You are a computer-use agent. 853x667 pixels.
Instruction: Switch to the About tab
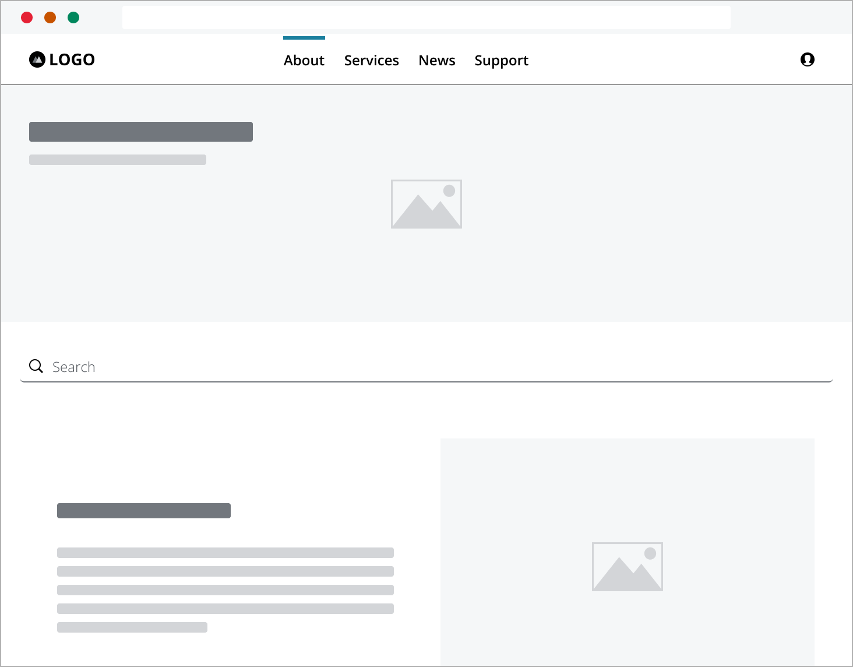coord(304,60)
